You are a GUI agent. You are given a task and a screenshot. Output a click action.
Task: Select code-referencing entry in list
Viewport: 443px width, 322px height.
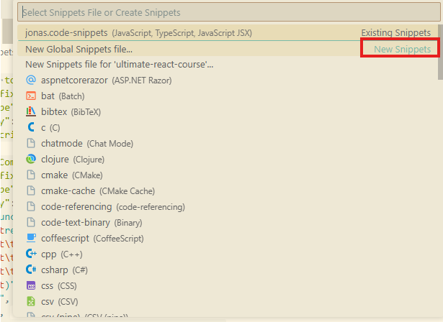coord(228,207)
